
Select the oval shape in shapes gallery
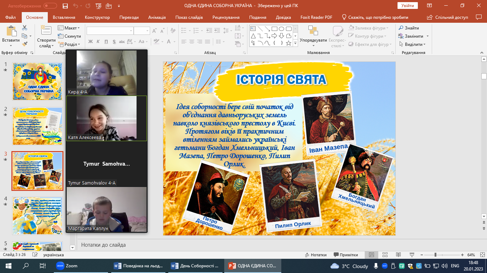coord(281,29)
